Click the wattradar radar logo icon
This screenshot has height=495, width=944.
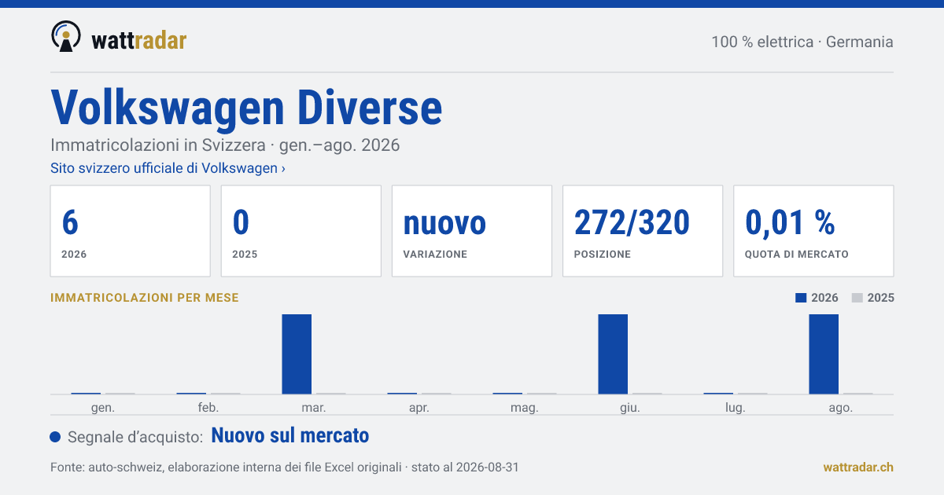[x=66, y=36]
